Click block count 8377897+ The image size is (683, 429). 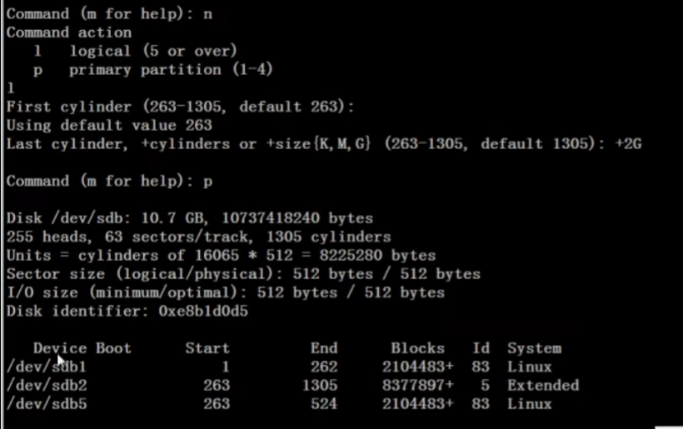coord(418,386)
